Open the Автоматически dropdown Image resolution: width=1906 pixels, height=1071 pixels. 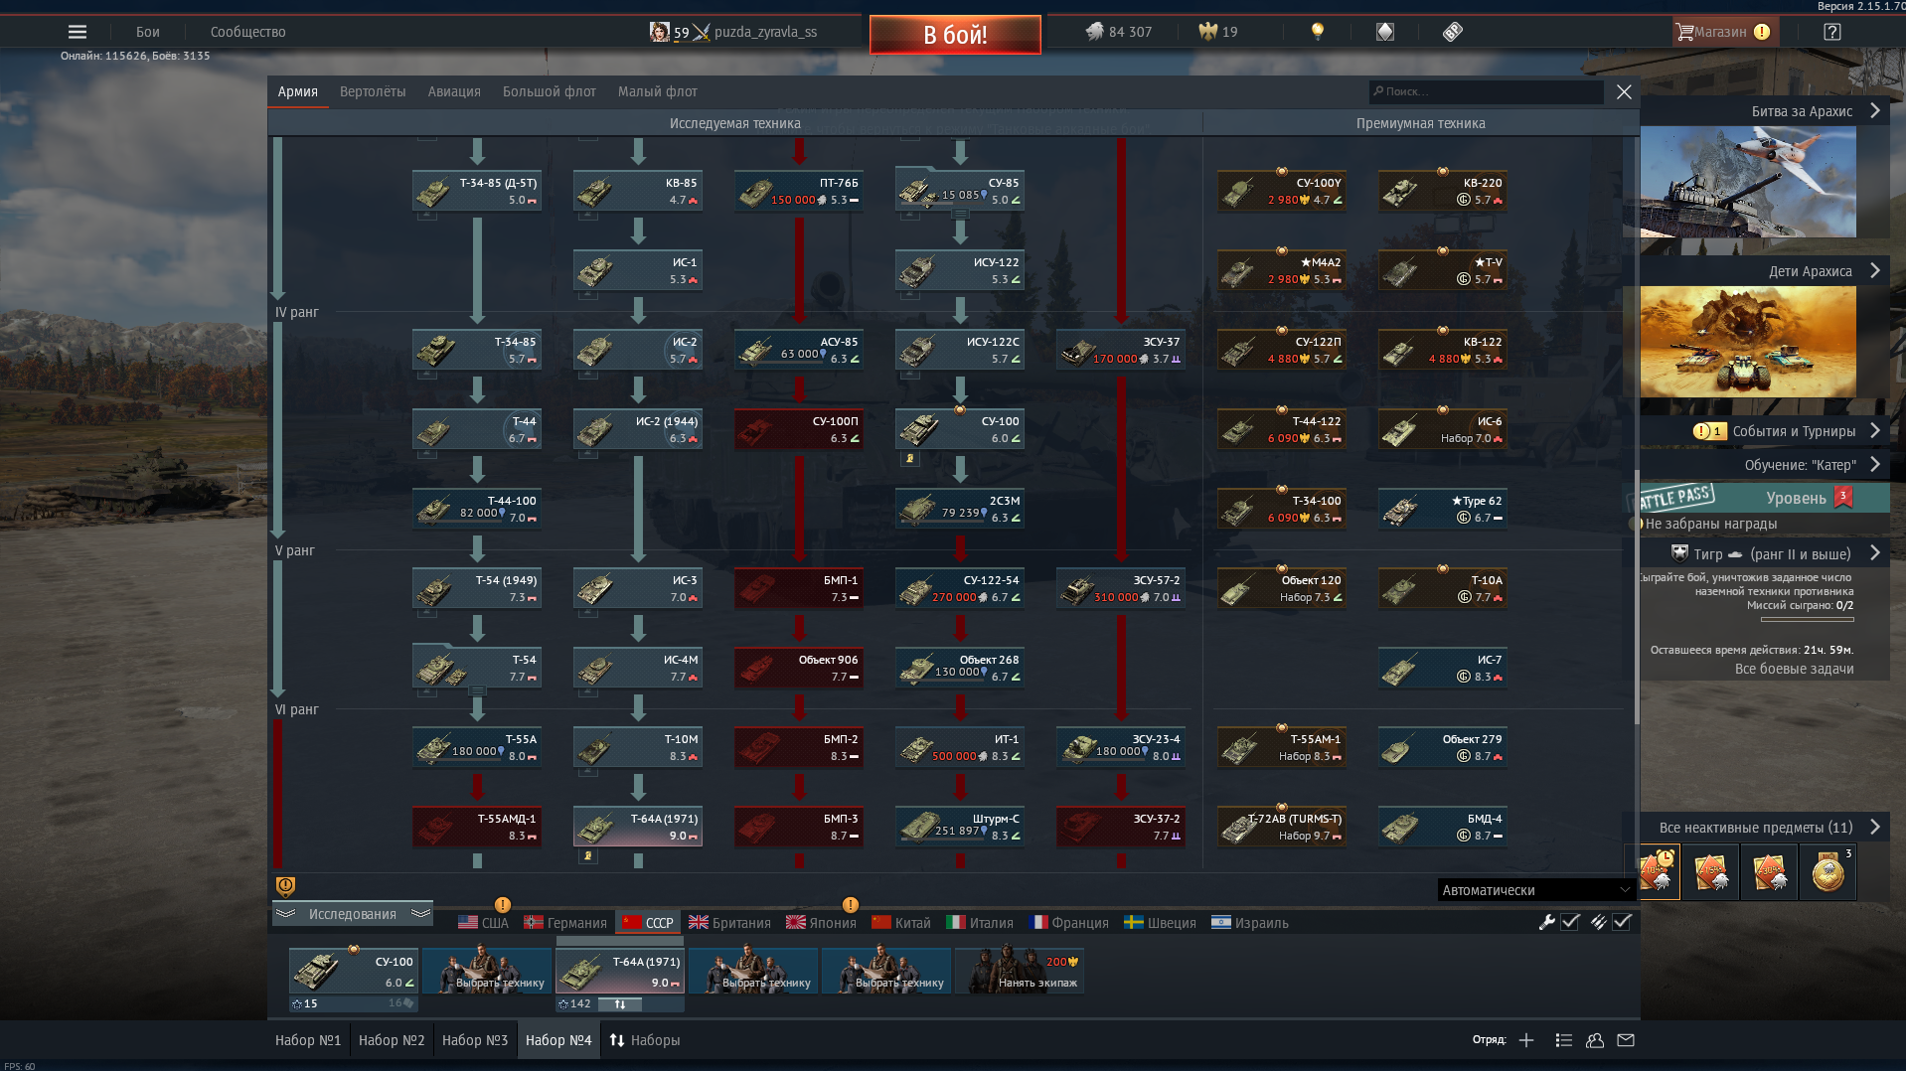[1535, 890]
